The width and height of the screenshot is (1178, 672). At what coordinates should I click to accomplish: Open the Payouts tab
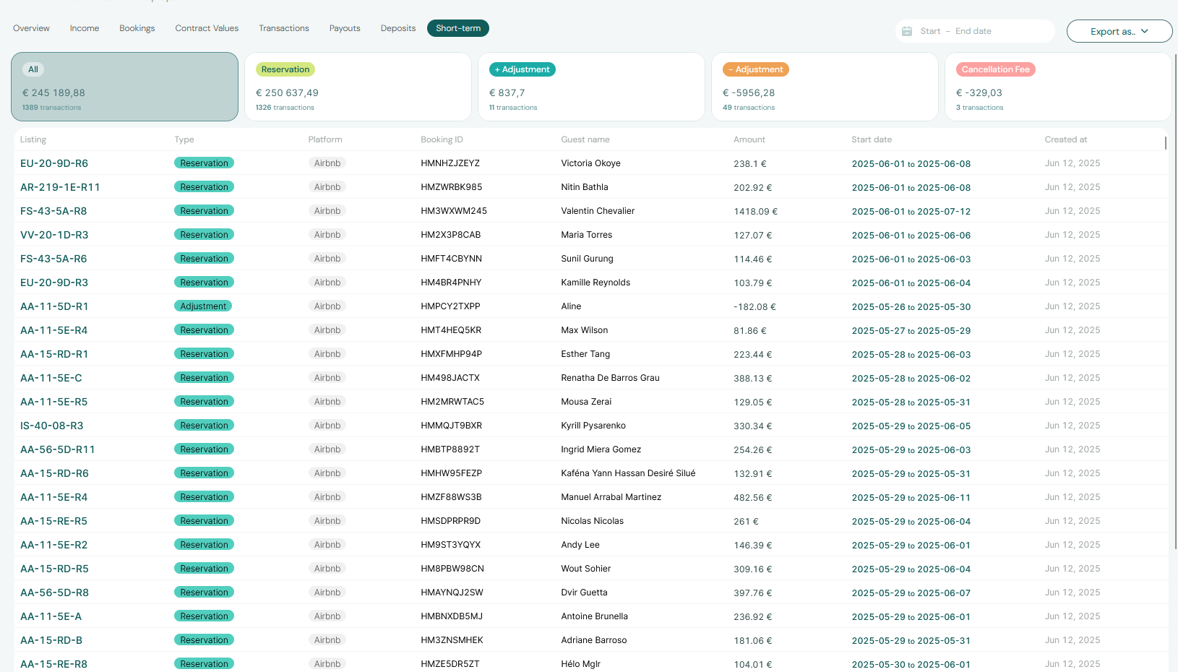[345, 28]
